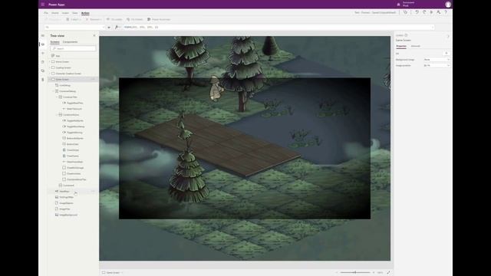Expand the first screen in tree
491x276 pixels.
50,61
